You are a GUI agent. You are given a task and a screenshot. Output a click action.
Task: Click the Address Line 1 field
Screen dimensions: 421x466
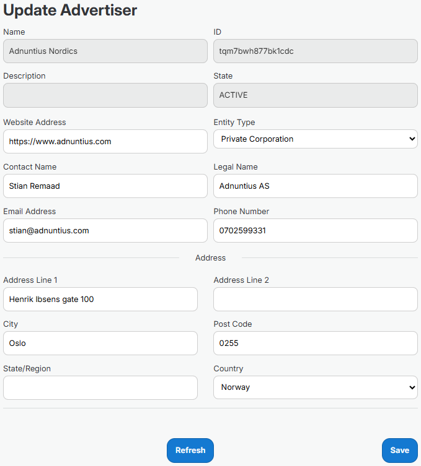[100, 300]
